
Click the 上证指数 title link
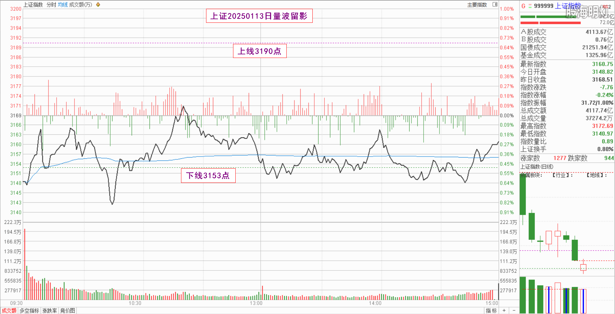(x=568, y=6)
